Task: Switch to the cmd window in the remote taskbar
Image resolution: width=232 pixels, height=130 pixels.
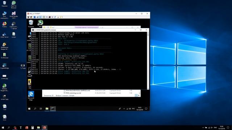Action: point(53,109)
